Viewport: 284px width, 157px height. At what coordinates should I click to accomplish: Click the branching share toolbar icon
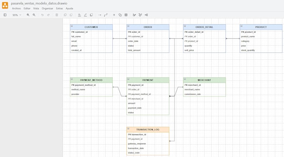tap(146, 15)
